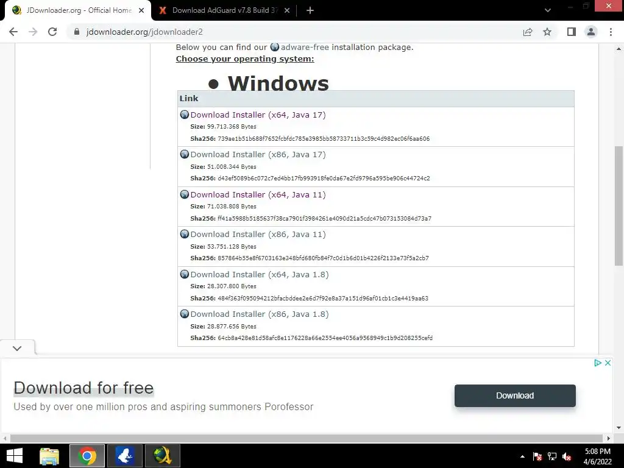Click the 'Link' table header
624x468 pixels.
[189, 98]
